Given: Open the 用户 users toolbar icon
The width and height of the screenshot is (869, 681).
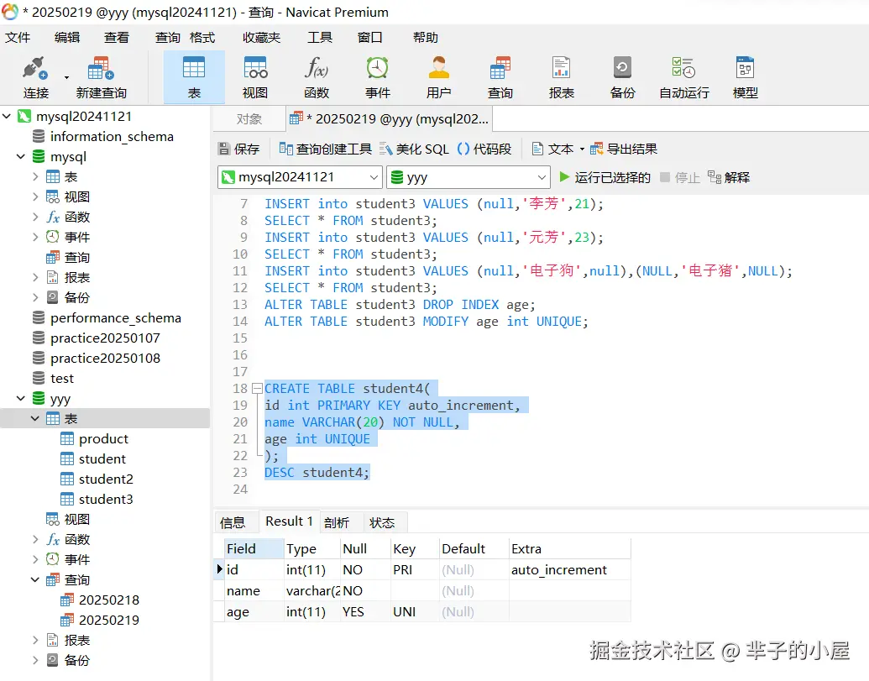Looking at the screenshot, I should (x=438, y=77).
